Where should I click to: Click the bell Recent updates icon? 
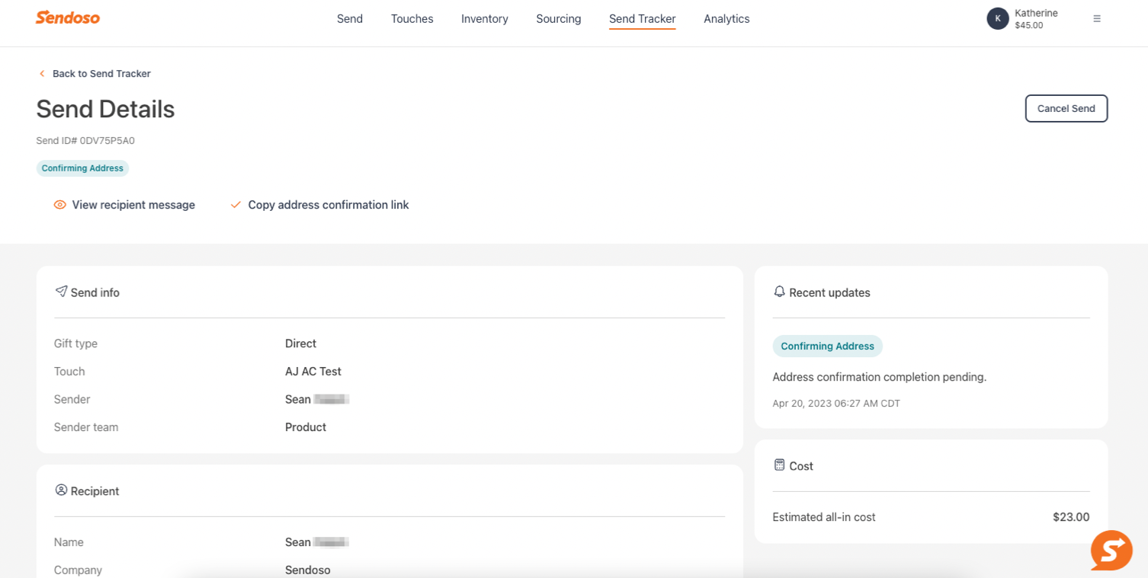pyautogui.click(x=779, y=292)
